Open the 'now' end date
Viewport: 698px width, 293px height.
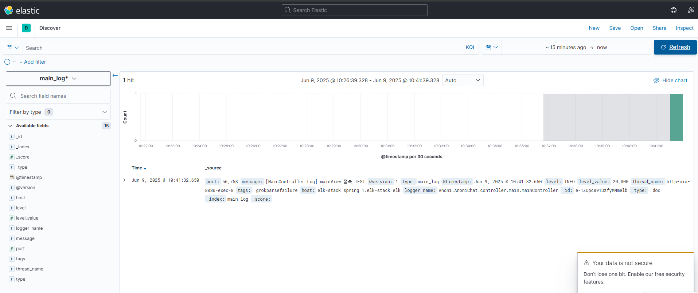click(602, 47)
